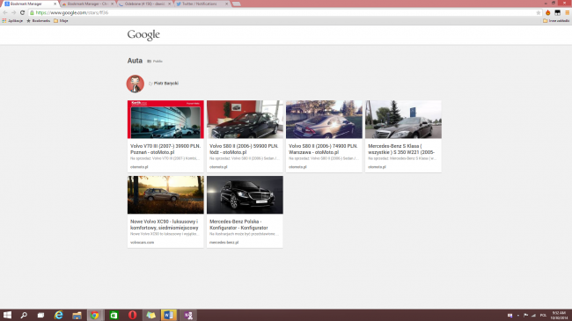The image size is (572, 321).
Task: Click the Mercedes-Benz Polska Konfigurator title
Action: tap(238, 224)
